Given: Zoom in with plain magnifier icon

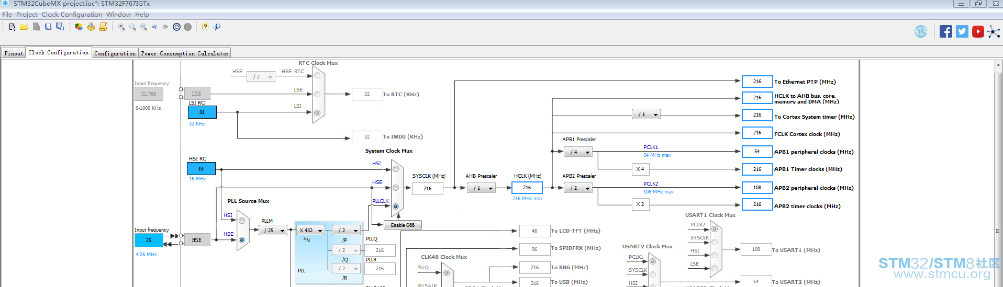Looking at the screenshot, I should [x=132, y=27].
